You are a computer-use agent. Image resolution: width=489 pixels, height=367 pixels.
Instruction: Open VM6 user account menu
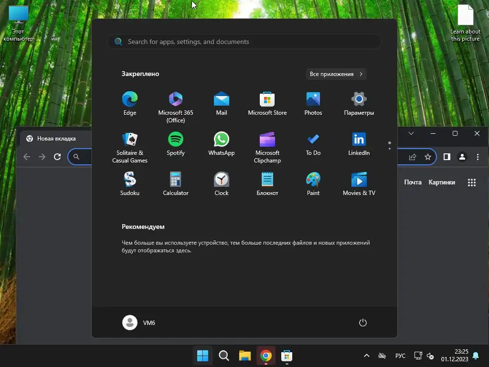pyautogui.click(x=139, y=323)
